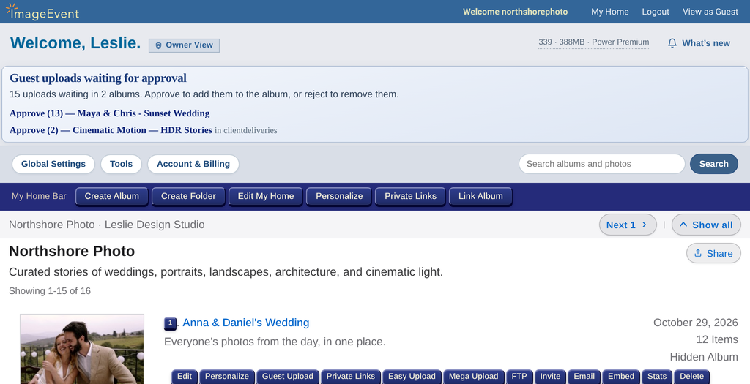Click the October 29, 2026 date
Screen dimensions: 750x384
coord(696,323)
